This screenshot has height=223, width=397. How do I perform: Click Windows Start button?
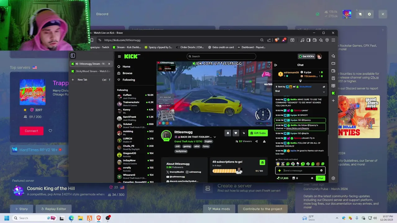[7, 218]
